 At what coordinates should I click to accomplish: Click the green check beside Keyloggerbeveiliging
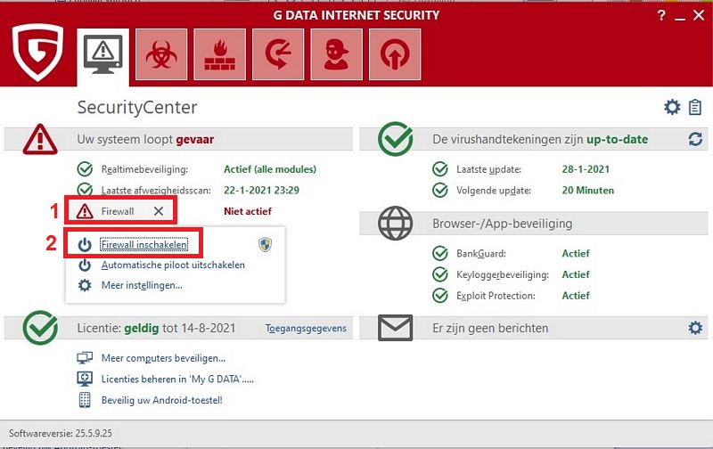(439, 274)
